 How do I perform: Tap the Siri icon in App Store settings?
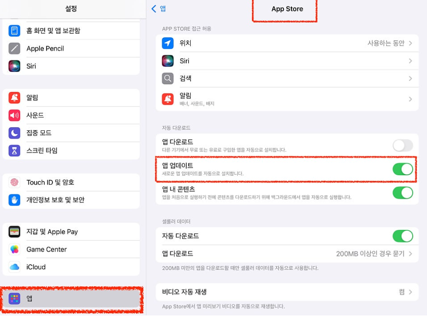tap(168, 61)
